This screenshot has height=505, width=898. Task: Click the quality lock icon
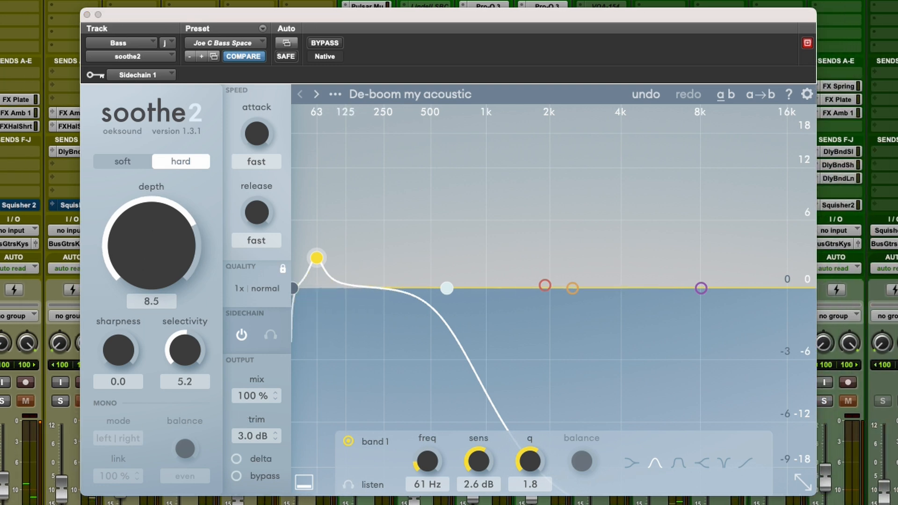(x=282, y=268)
